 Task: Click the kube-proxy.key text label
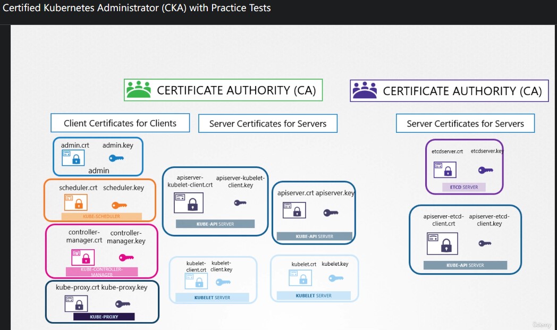(x=124, y=287)
